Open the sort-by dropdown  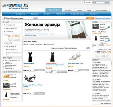pos(77,48)
